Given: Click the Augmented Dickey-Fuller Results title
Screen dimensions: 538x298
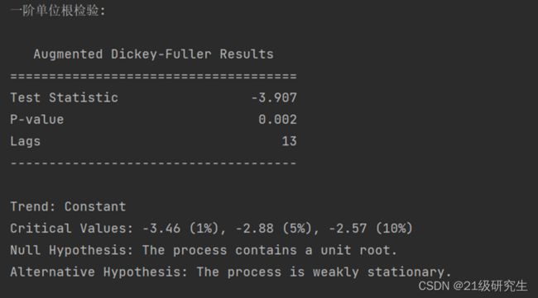Looking at the screenshot, I should click(x=153, y=54).
